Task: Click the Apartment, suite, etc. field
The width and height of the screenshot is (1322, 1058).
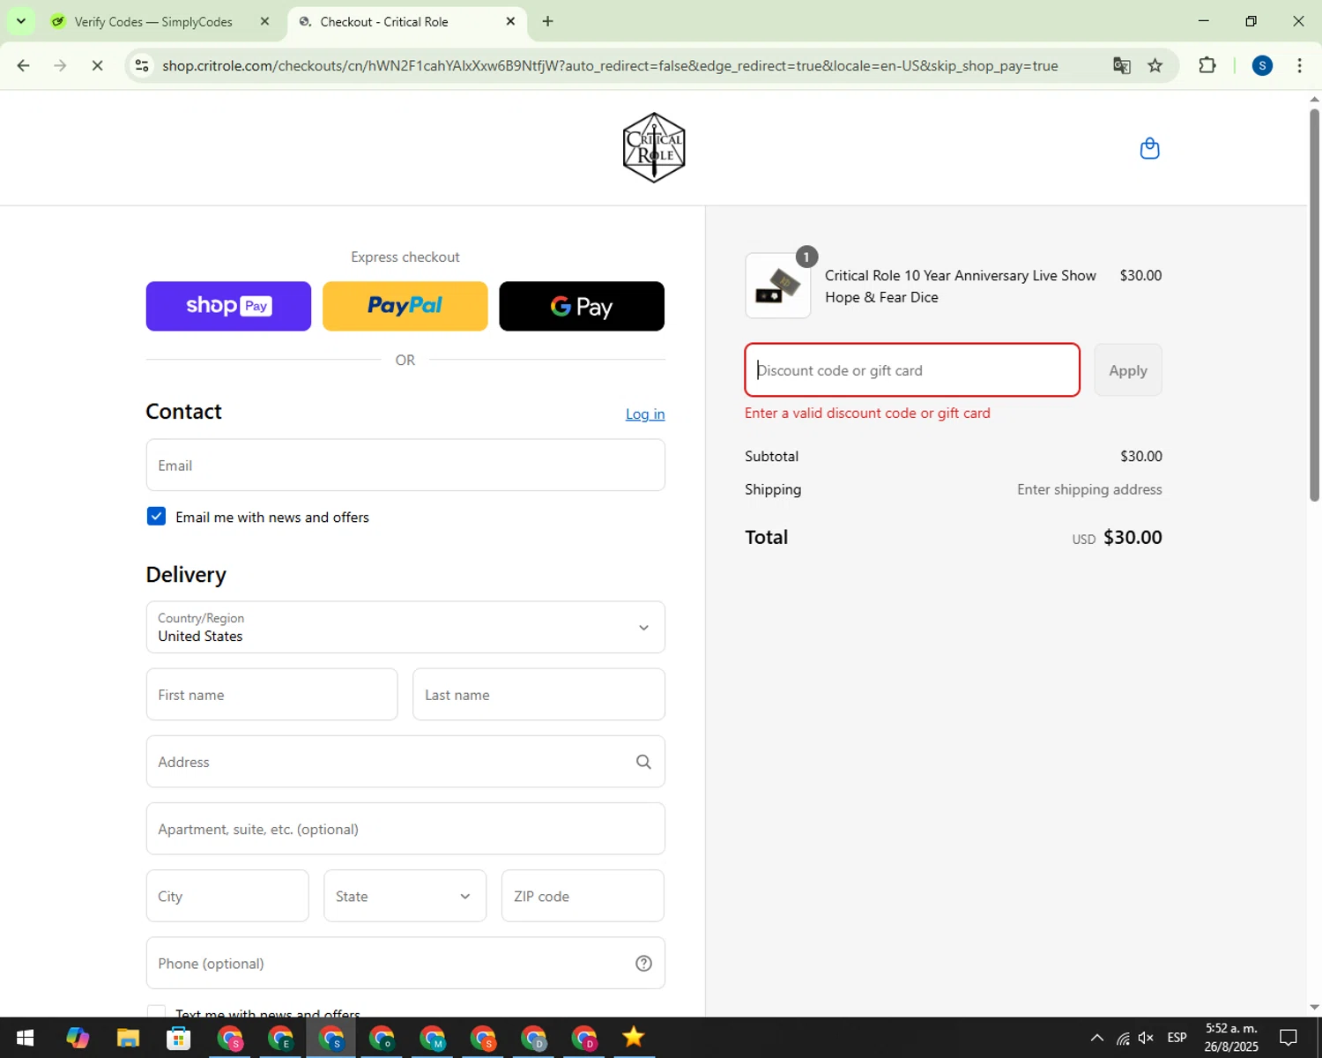Action: [405, 829]
